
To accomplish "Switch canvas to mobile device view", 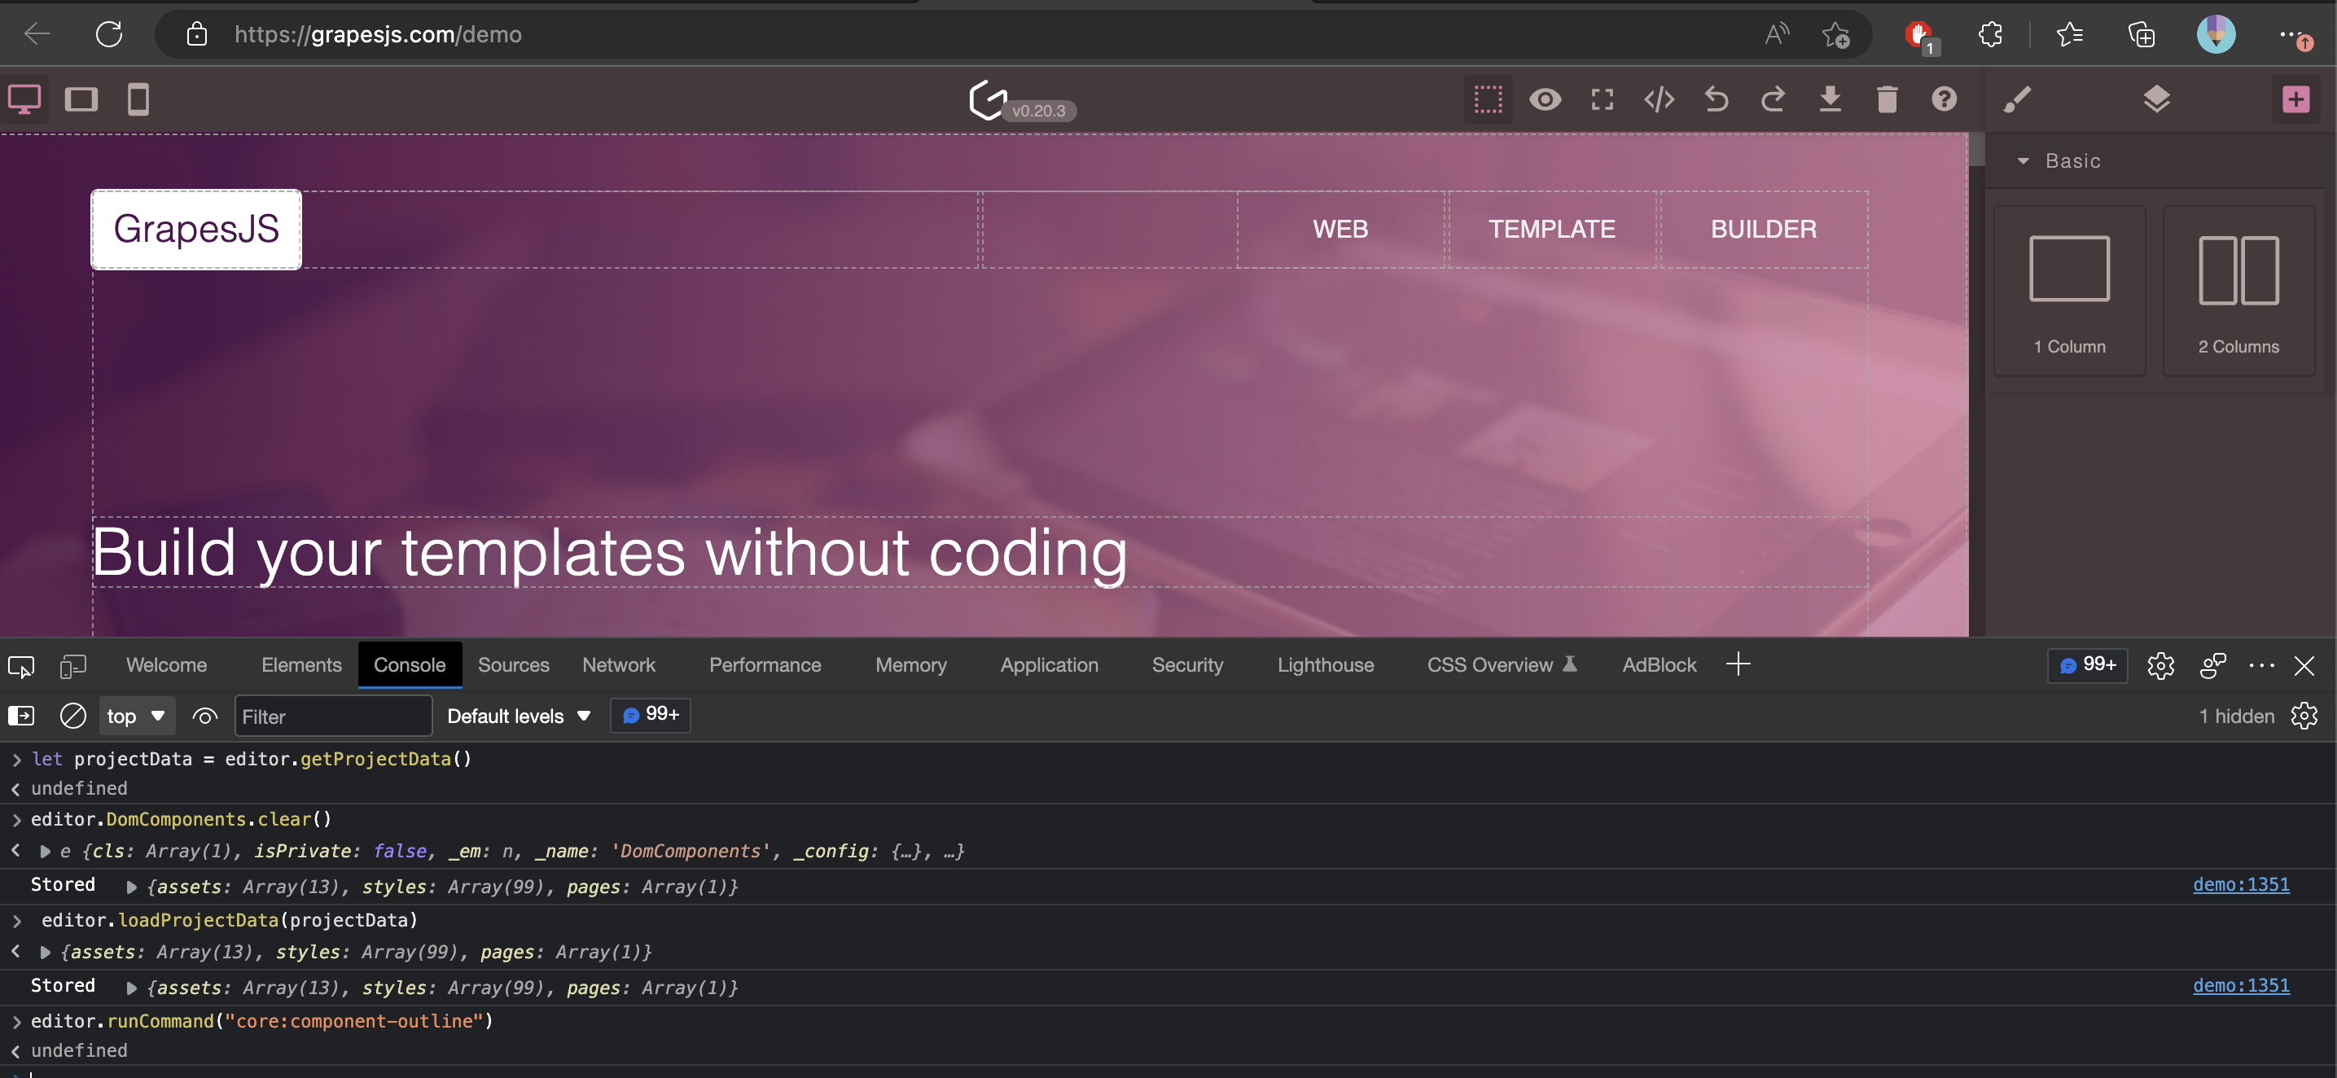I will click(138, 99).
